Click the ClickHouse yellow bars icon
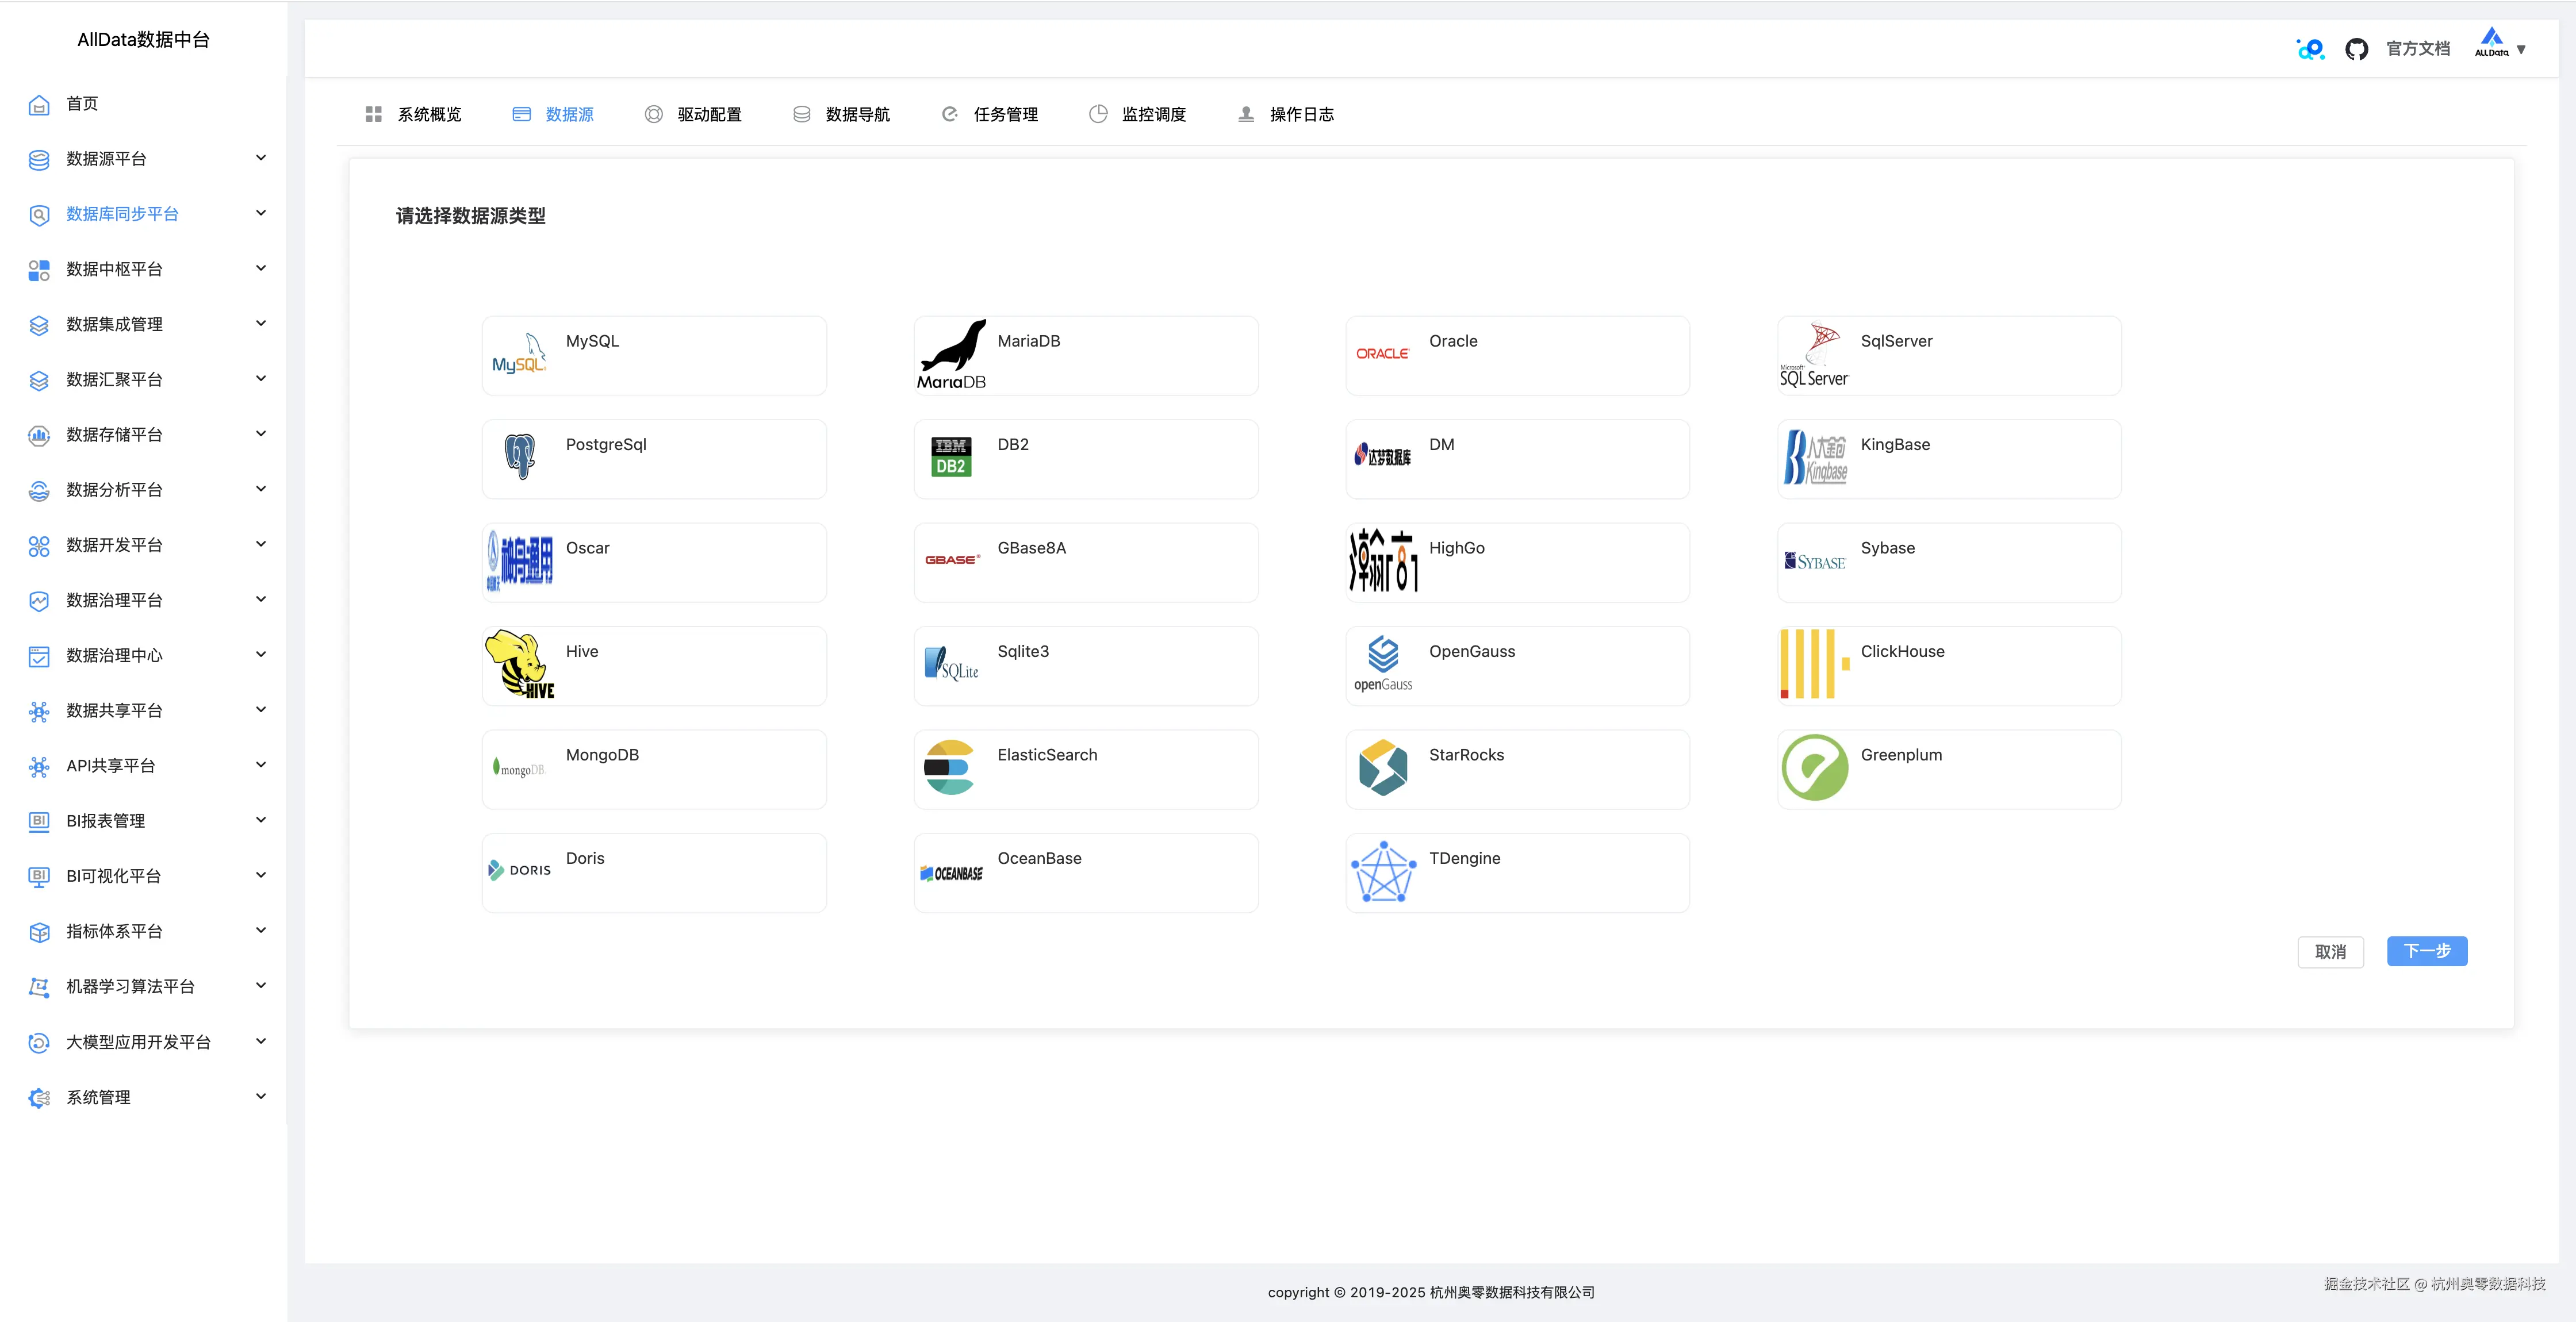This screenshot has width=2576, height=1322. point(1814,664)
